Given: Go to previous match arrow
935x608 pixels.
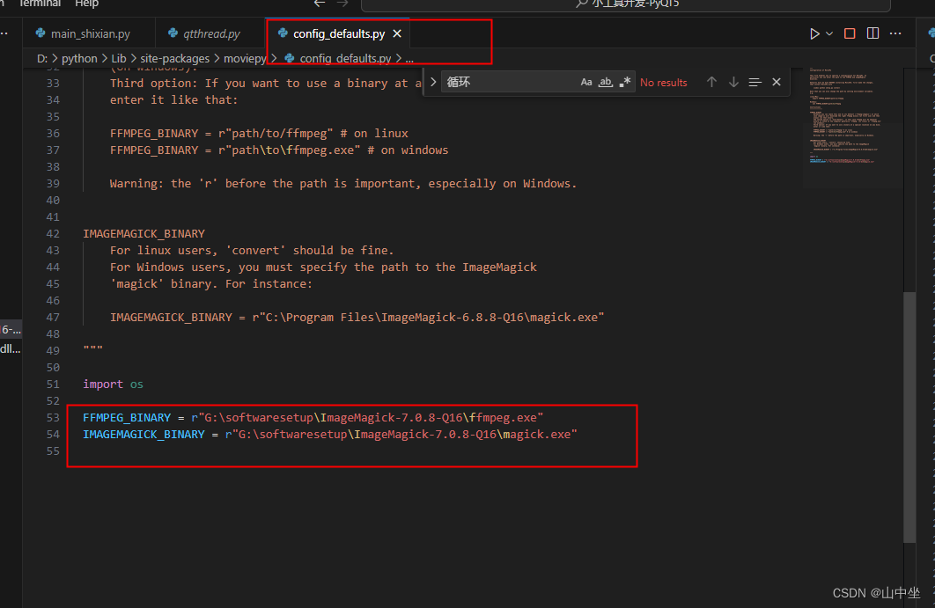Looking at the screenshot, I should (711, 82).
